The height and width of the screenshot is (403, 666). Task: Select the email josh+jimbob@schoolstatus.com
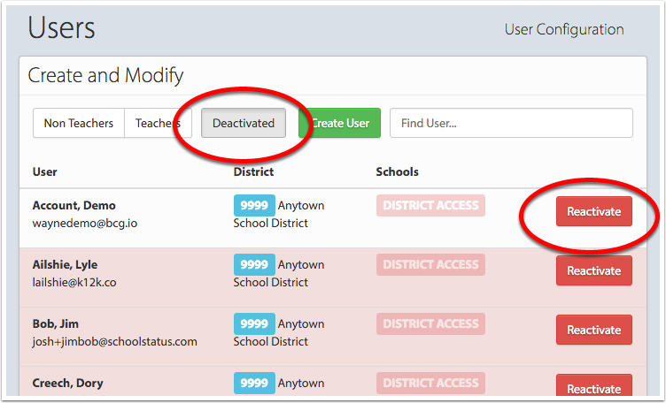click(x=114, y=341)
